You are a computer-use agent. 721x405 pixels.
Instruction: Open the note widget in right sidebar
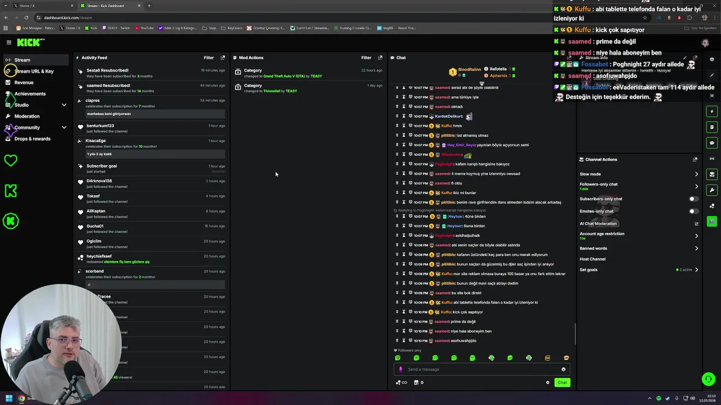(712, 127)
